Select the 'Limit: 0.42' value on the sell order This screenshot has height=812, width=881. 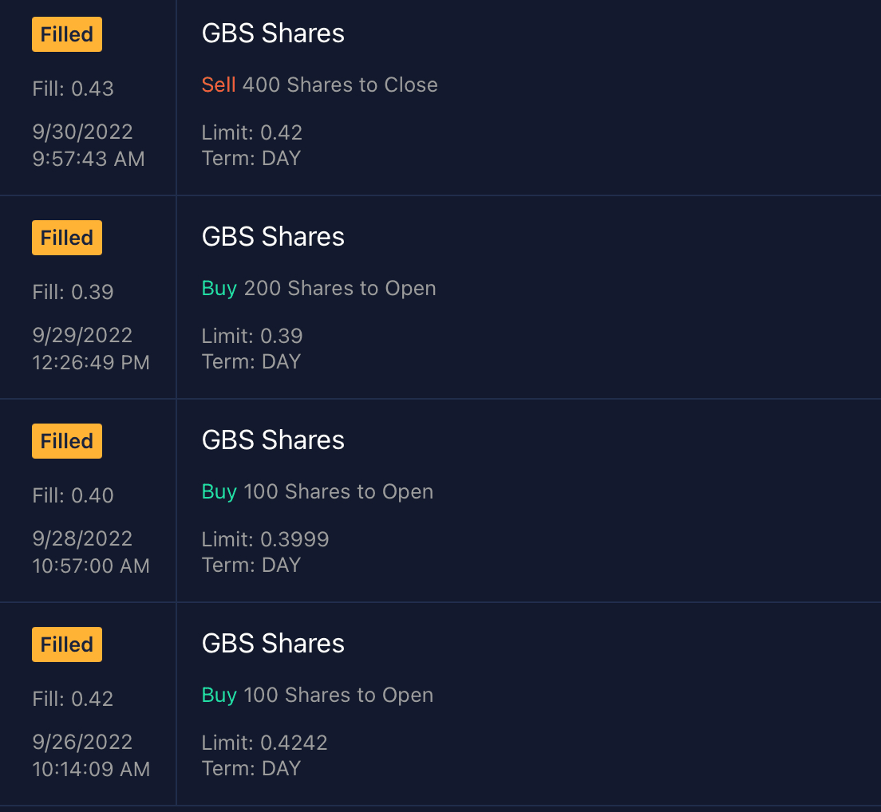pos(252,132)
